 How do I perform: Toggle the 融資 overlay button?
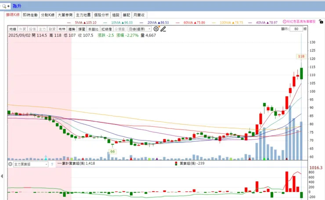[x=52, y=29]
